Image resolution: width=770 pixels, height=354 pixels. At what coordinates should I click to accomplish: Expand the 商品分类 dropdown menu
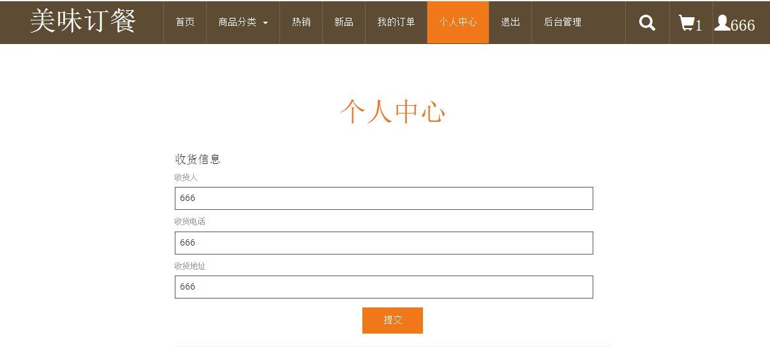(x=243, y=22)
